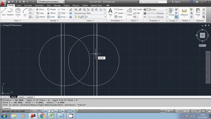Click the Copy tool
211x119 pixels.
coord(40,13)
